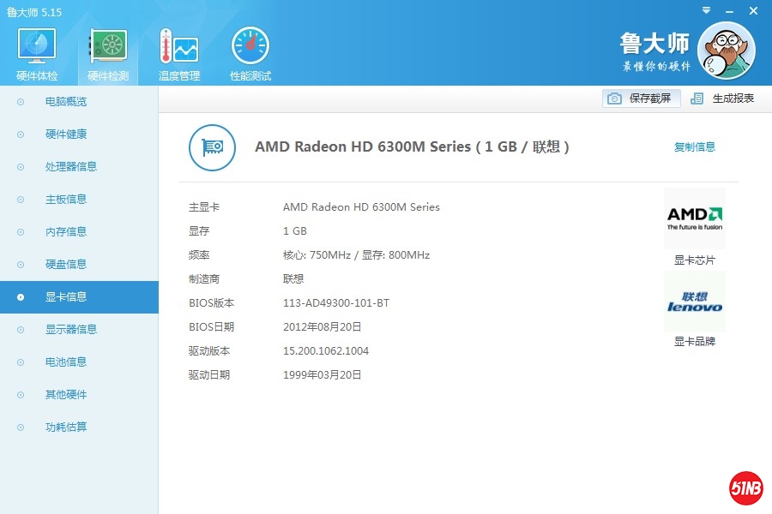Screen dimensions: 772x514
Task: Click the frequency value 核心: 750MHz
Action: pyautogui.click(x=317, y=255)
